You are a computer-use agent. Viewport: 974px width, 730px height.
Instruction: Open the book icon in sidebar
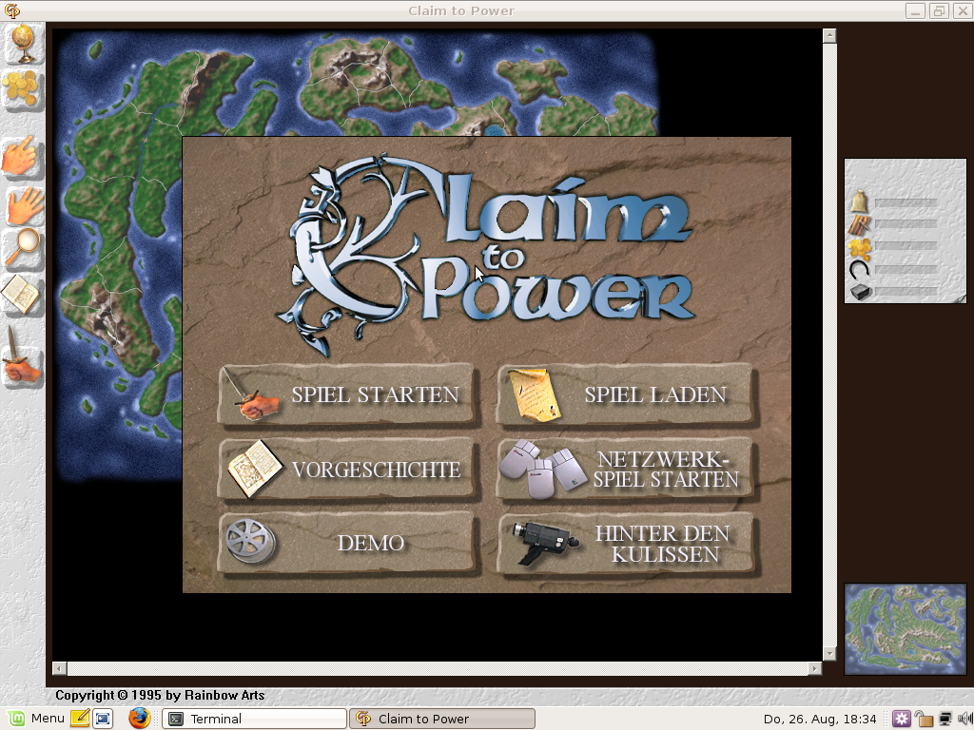[x=22, y=295]
